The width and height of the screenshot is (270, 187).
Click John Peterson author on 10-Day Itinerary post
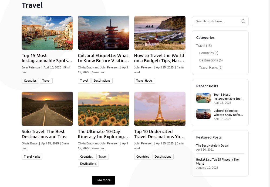click(109, 143)
